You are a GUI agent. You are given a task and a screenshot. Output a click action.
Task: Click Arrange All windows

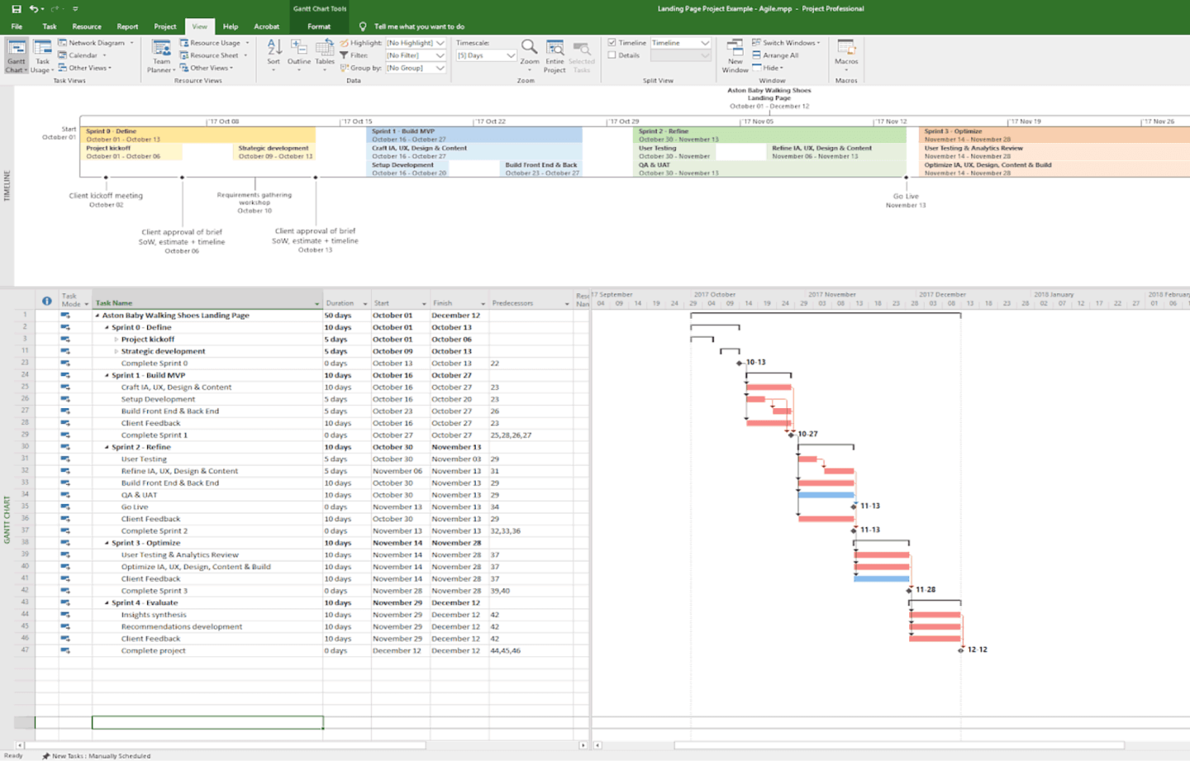(775, 55)
